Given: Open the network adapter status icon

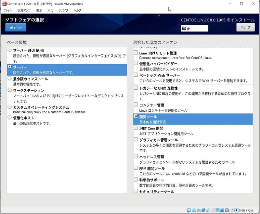Looking at the screenshot, I should pyautogui.click(x=203, y=210).
